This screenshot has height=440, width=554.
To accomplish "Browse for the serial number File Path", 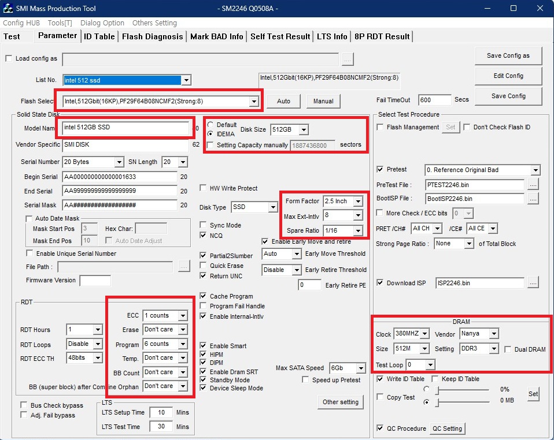I will pos(184,267).
